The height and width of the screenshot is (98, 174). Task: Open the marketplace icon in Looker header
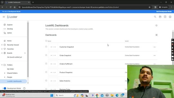(x=160, y=17)
